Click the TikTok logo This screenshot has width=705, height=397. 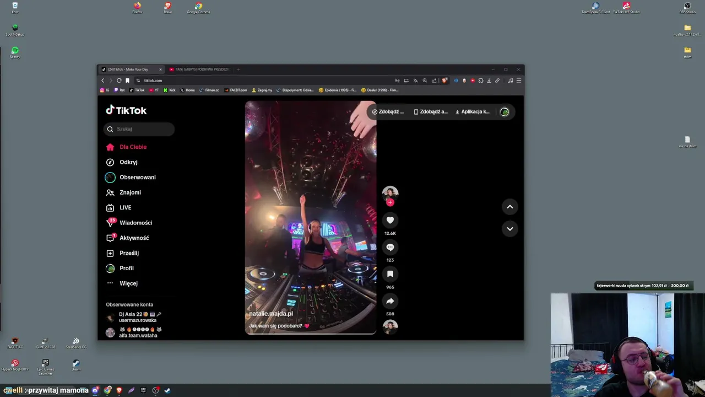[126, 110]
